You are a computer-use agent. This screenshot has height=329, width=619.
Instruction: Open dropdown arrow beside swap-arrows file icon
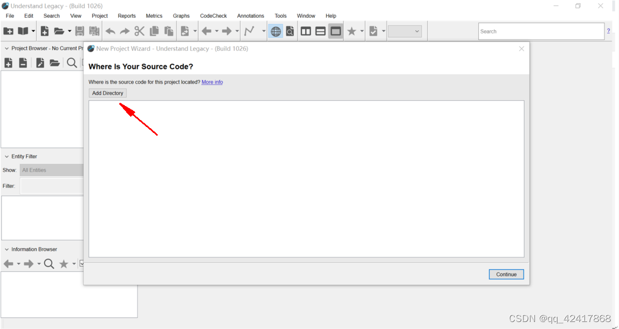coord(195,31)
